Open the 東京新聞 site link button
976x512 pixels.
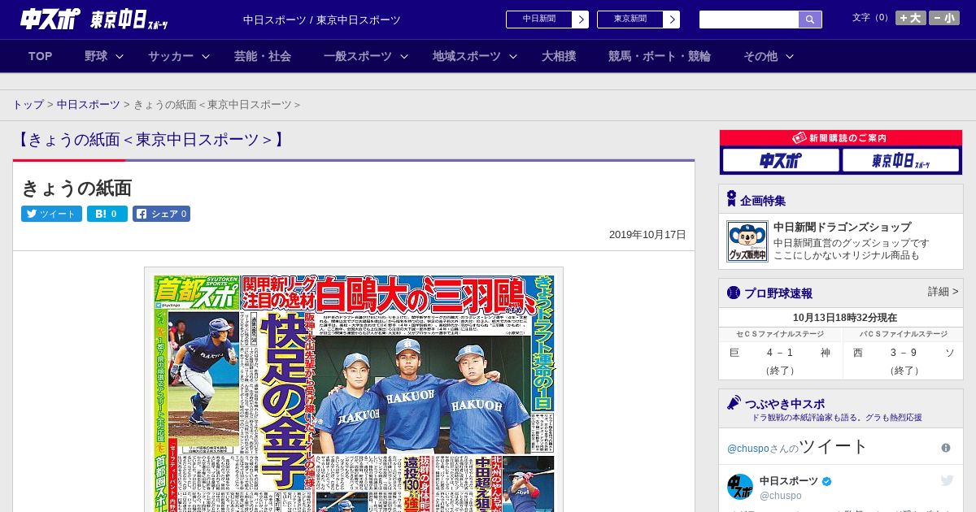(x=630, y=20)
